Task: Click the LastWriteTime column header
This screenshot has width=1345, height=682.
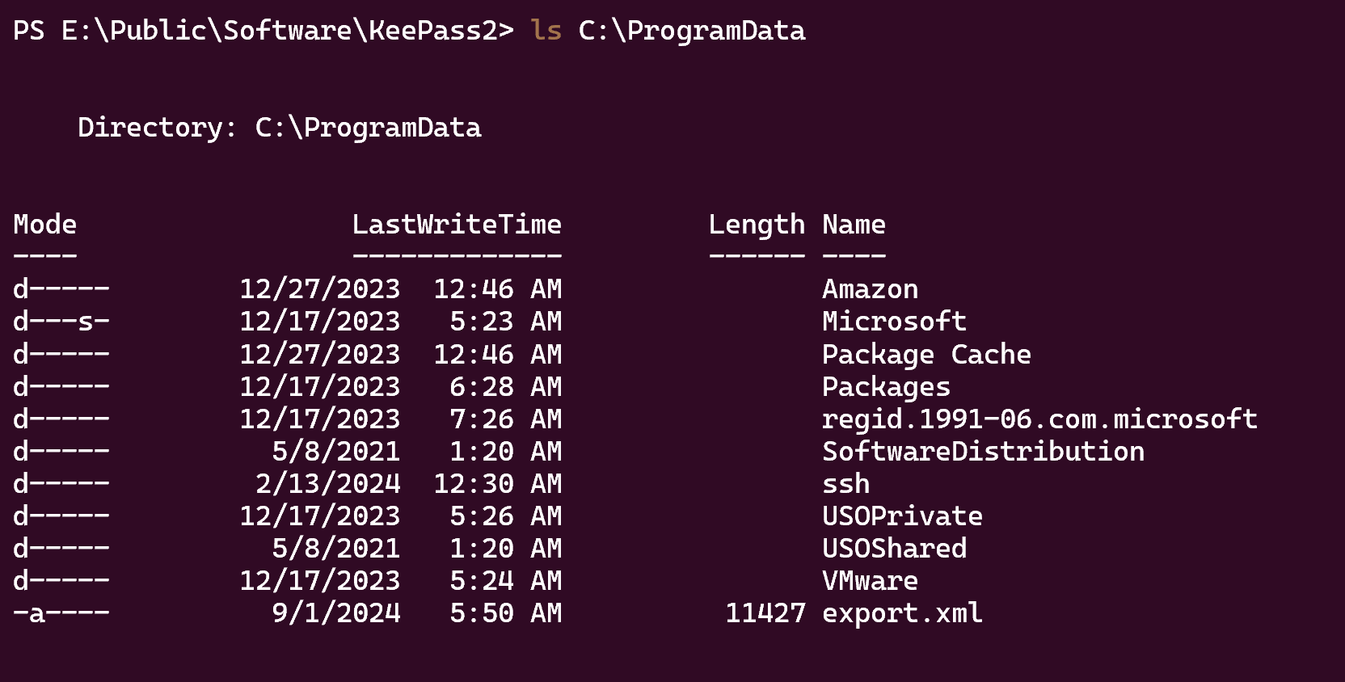Action: coord(457,225)
